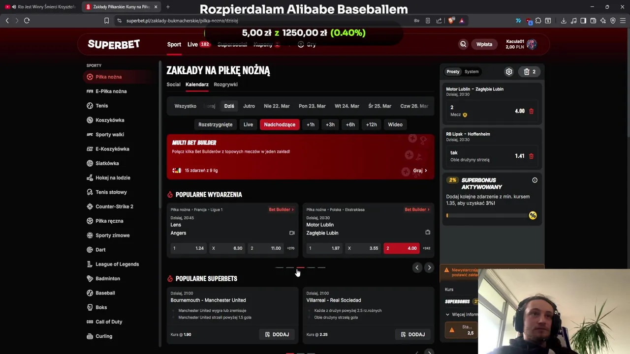Pick Lens win odds 1.24

(189, 248)
